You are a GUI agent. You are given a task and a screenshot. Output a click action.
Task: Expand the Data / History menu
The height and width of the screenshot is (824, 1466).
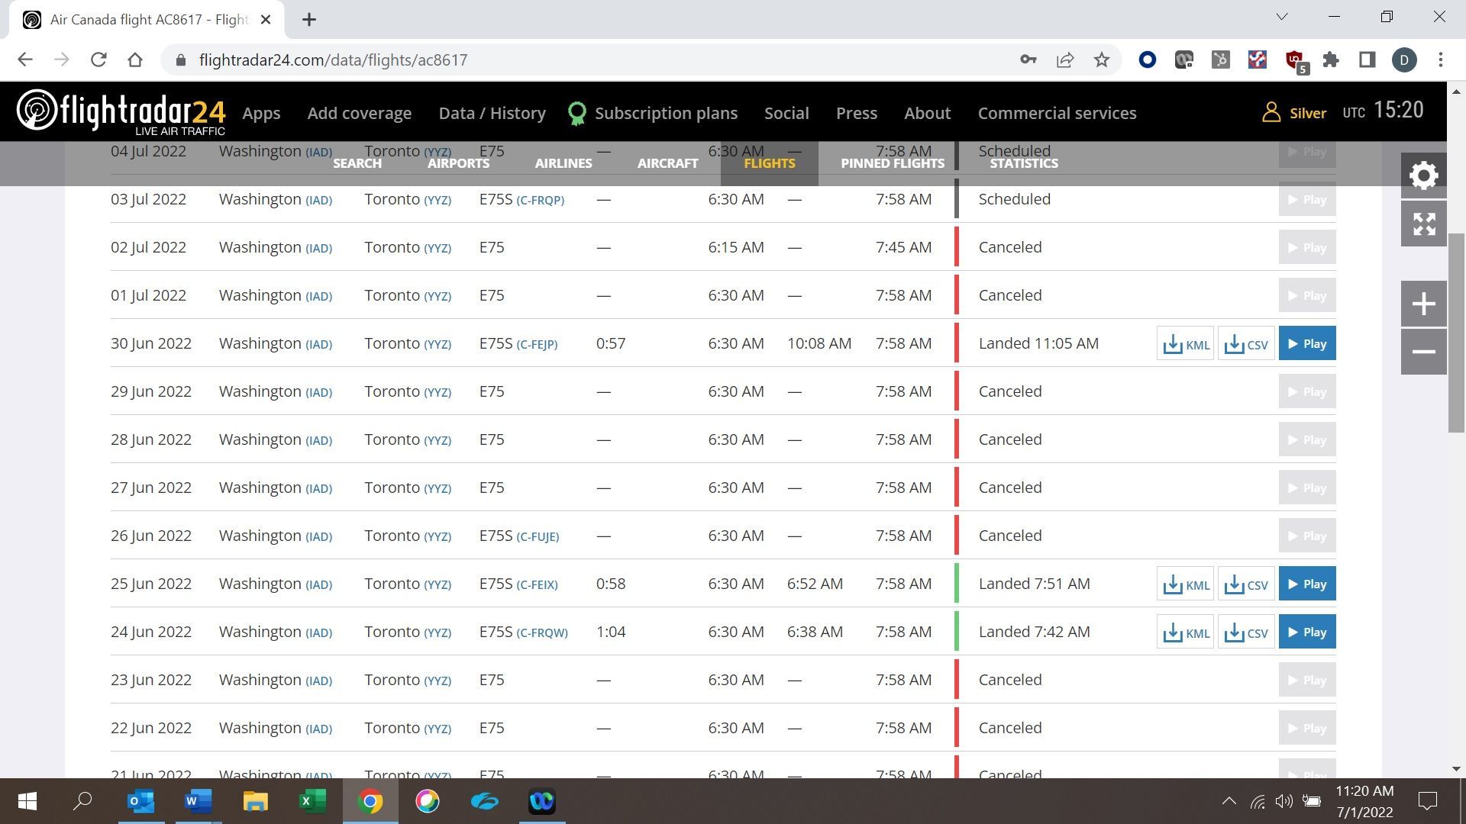[x=492, y=113]
